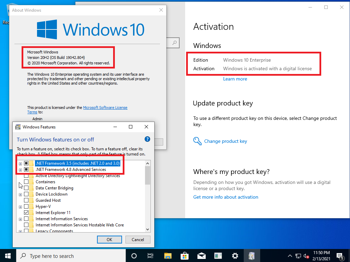Click the features list scrollbar up arrow
Image resolution: width=350 pixels, height=262 pixels.
click(x=147, y=163)
